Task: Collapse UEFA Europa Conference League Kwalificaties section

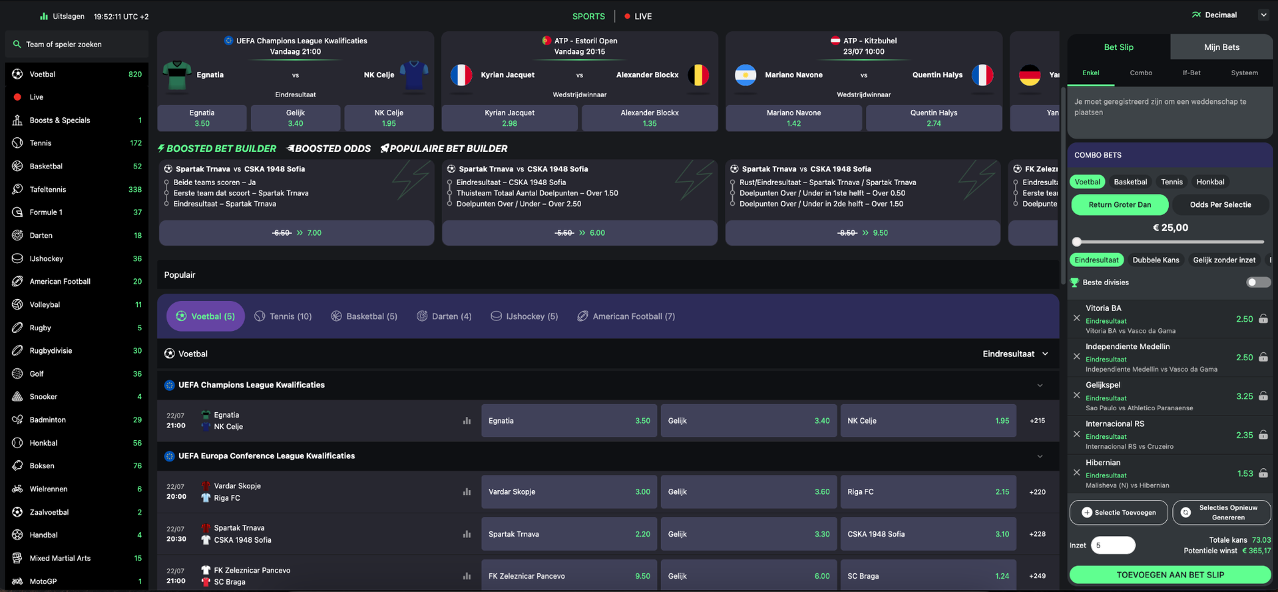Action: 1040,456
